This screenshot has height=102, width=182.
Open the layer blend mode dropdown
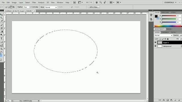pyautogui.click(x=163, y=35)
